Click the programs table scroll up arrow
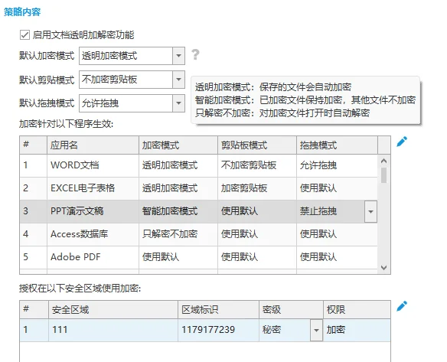Viewport: 447px width, 362px height. (383, 161)
